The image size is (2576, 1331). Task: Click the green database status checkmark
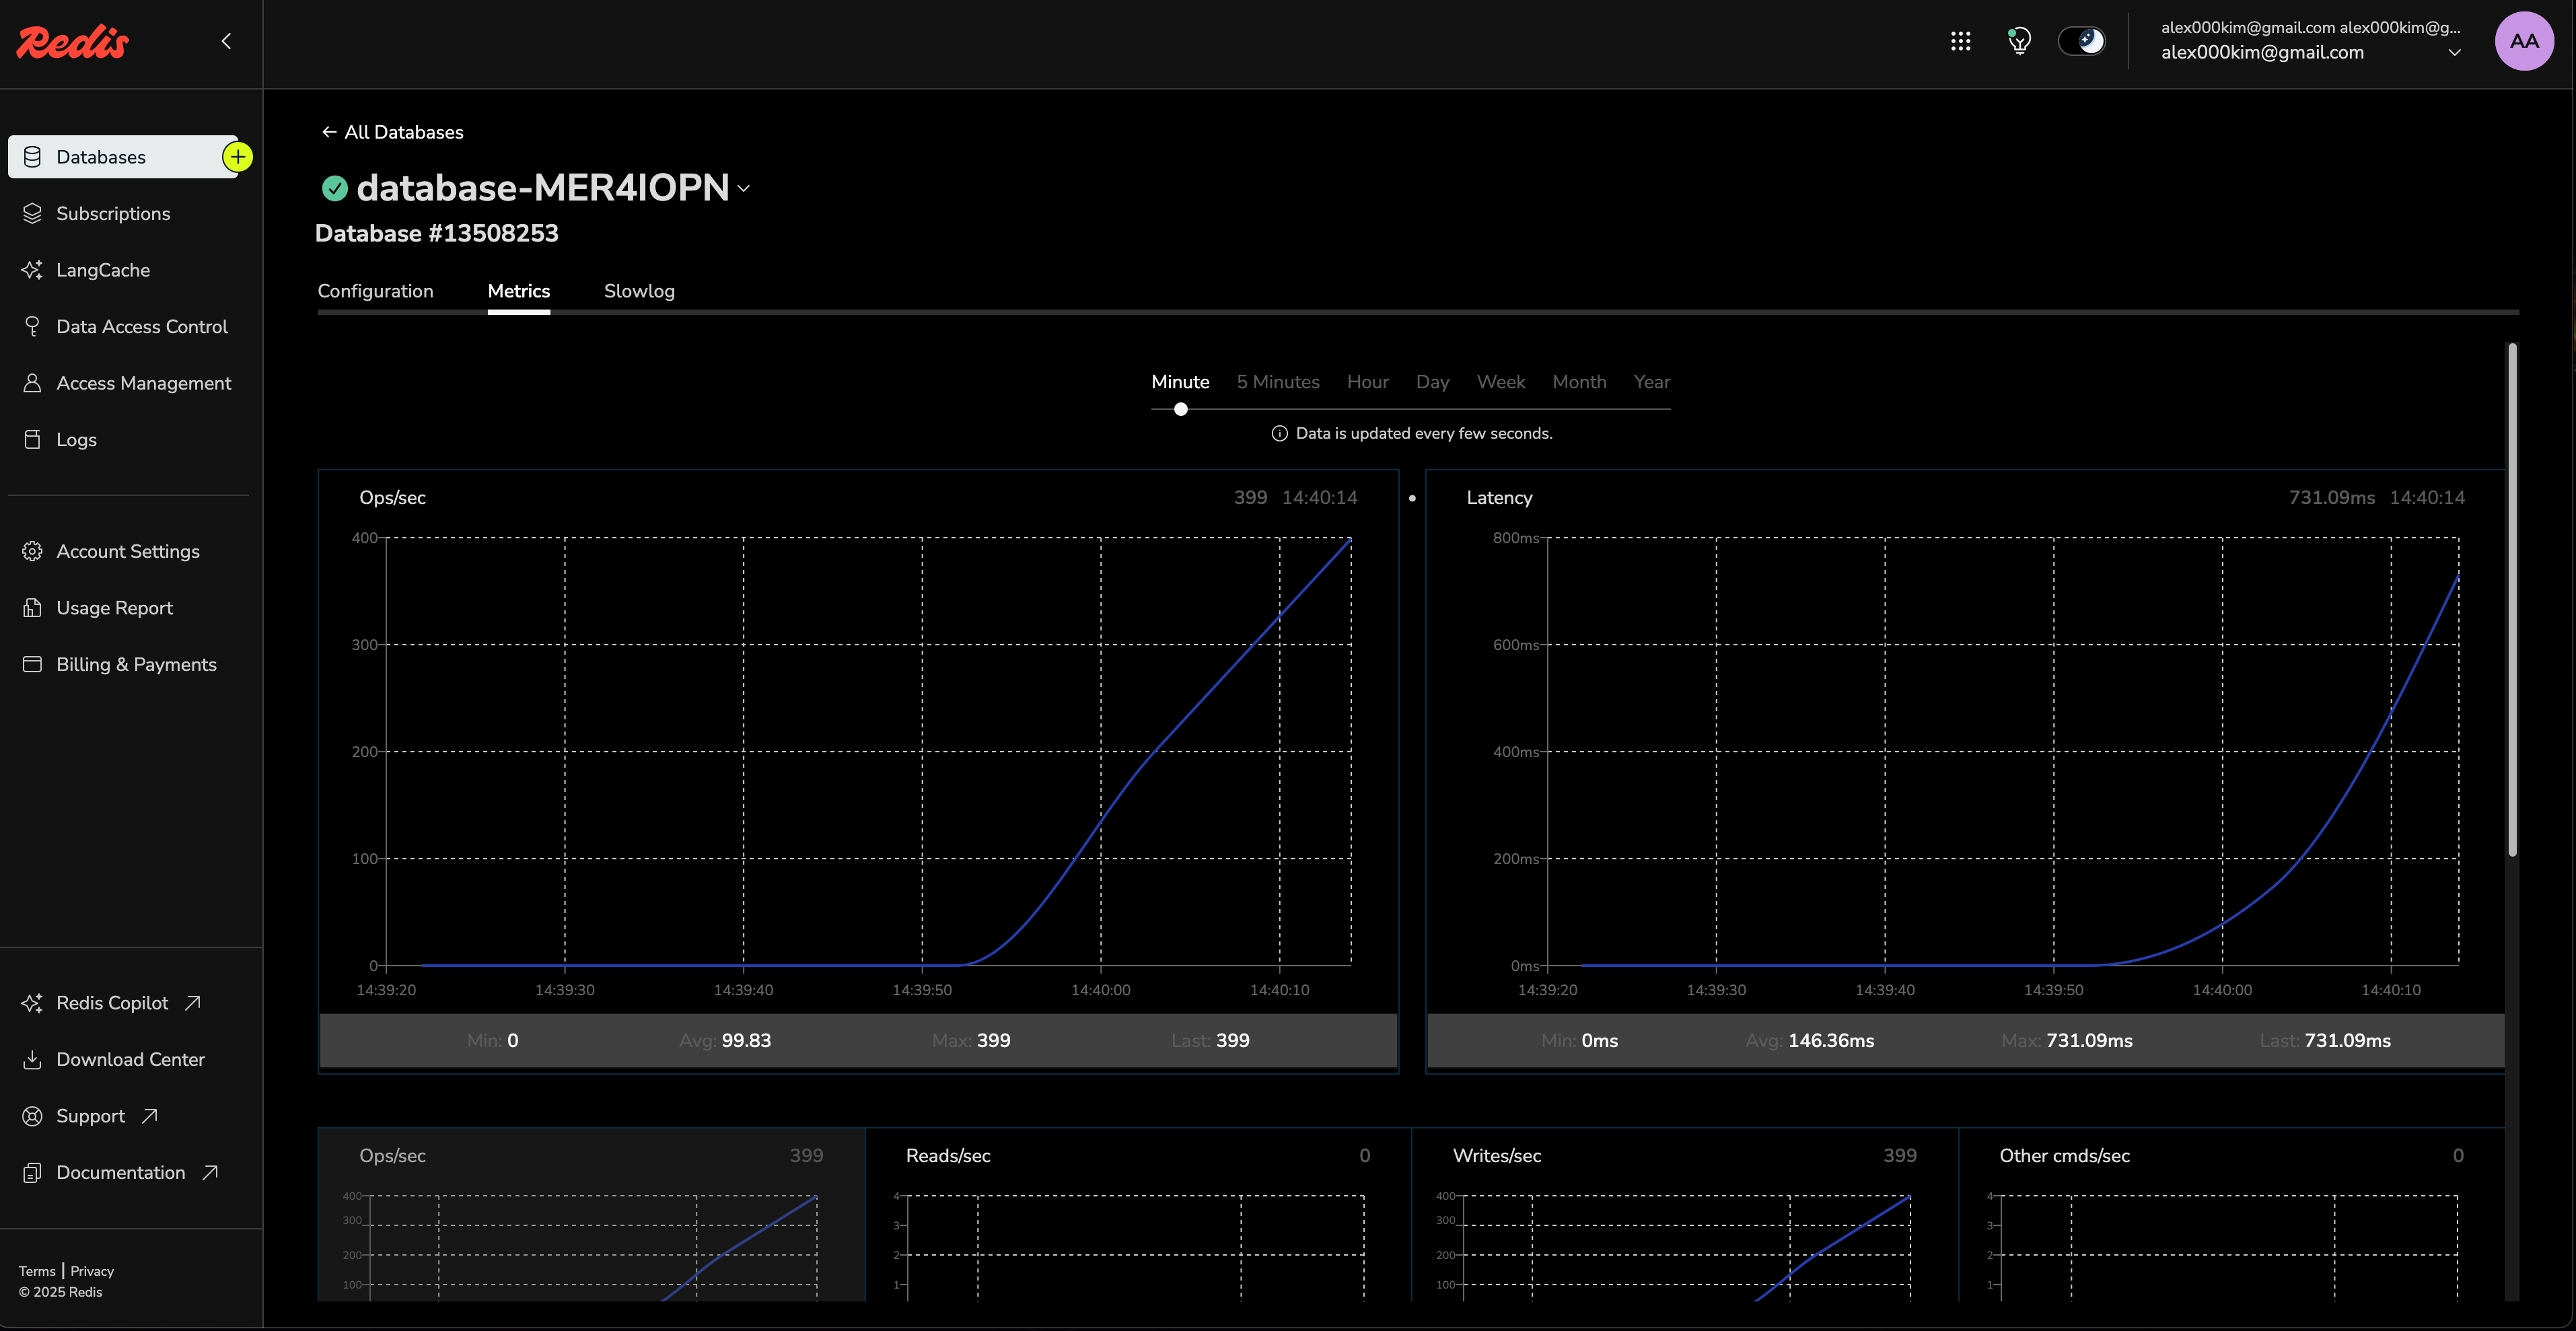[x=334, y=188]
